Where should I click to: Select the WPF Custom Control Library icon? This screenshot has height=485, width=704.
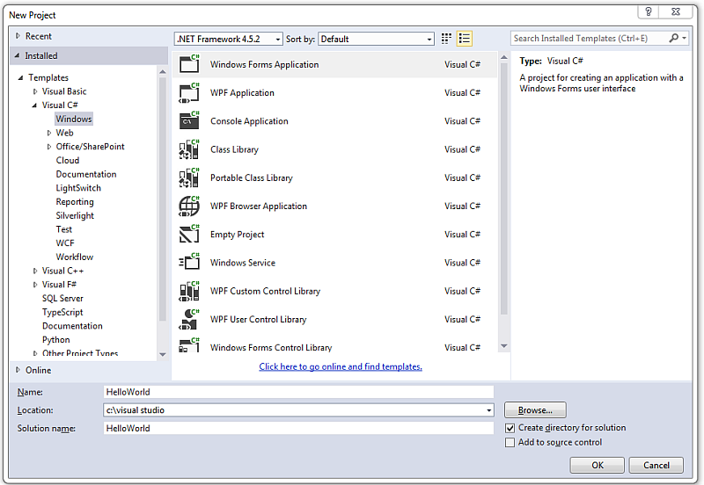click(189, 291)
